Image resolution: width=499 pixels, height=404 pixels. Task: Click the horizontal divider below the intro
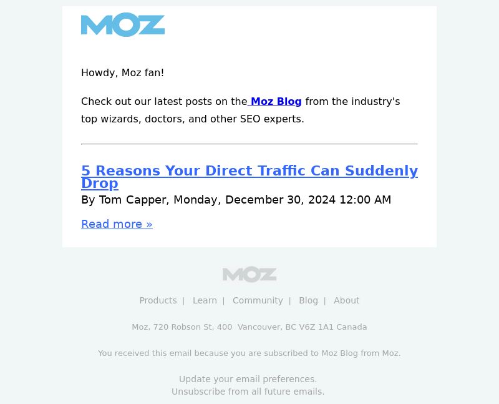click(x=249, y=144)
